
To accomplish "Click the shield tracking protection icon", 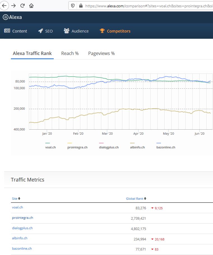I will pos(73,6).
